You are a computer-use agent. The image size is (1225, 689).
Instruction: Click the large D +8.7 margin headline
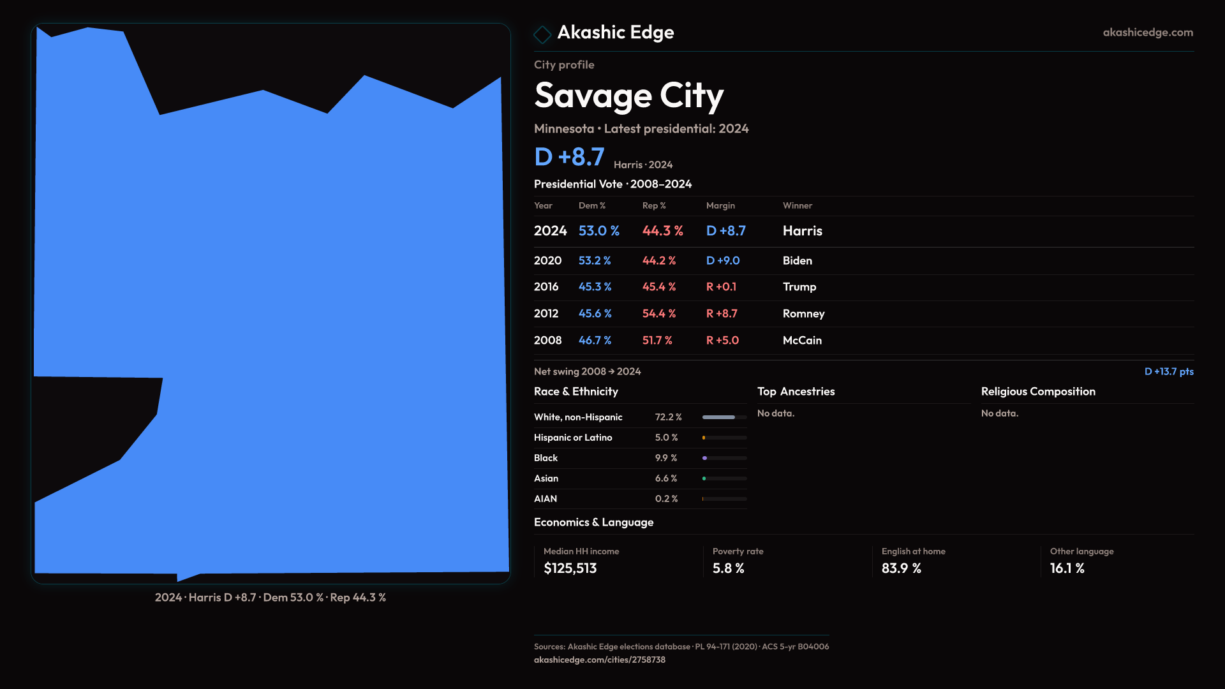pyautogui.click(x=569, y=157)
